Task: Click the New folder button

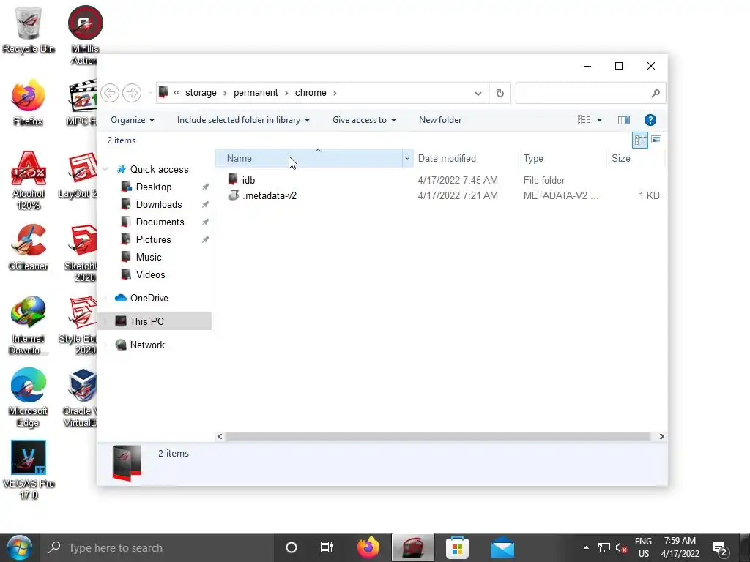Action: pos(440,120)
